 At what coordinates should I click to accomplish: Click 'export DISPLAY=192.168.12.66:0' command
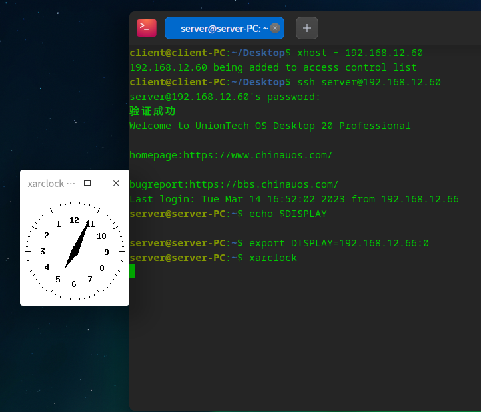[x=339, y=243]
